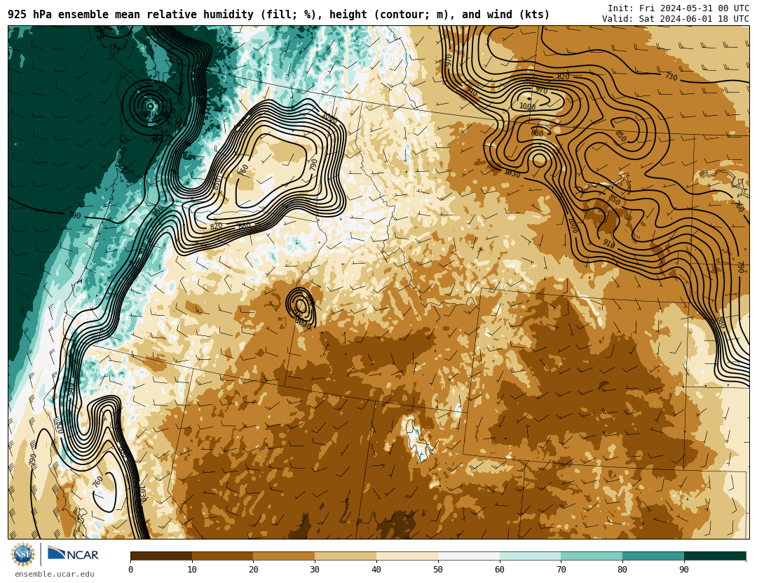Click the '730' contour label near top right
757x583 pixels.
tap(671, 76)
